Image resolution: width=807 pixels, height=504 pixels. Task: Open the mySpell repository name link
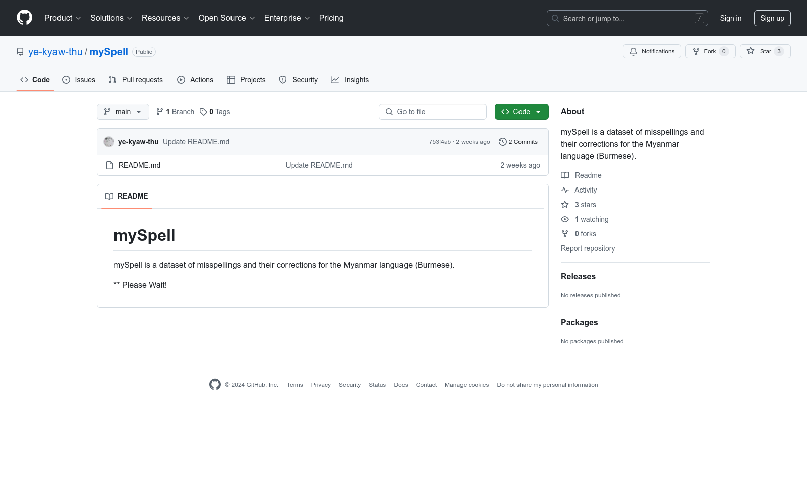(108, 52)
